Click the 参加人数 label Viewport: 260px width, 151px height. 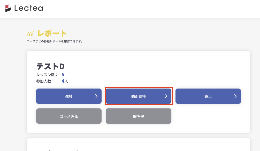(45, 81)
